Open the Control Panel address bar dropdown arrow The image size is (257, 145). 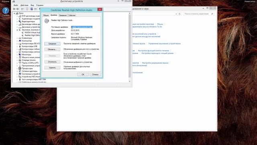coord(176,14)
